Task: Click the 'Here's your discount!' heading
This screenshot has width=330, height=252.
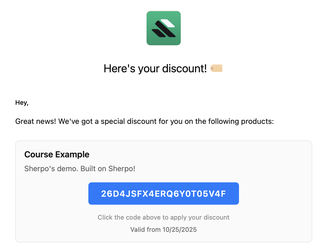Action: (x=155, y=68)
